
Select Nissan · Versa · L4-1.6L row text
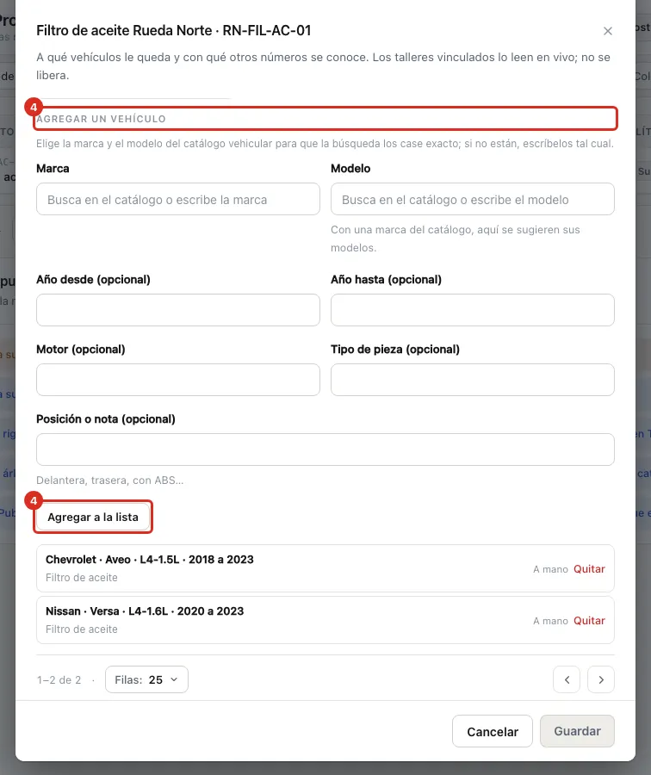(145, 611)
